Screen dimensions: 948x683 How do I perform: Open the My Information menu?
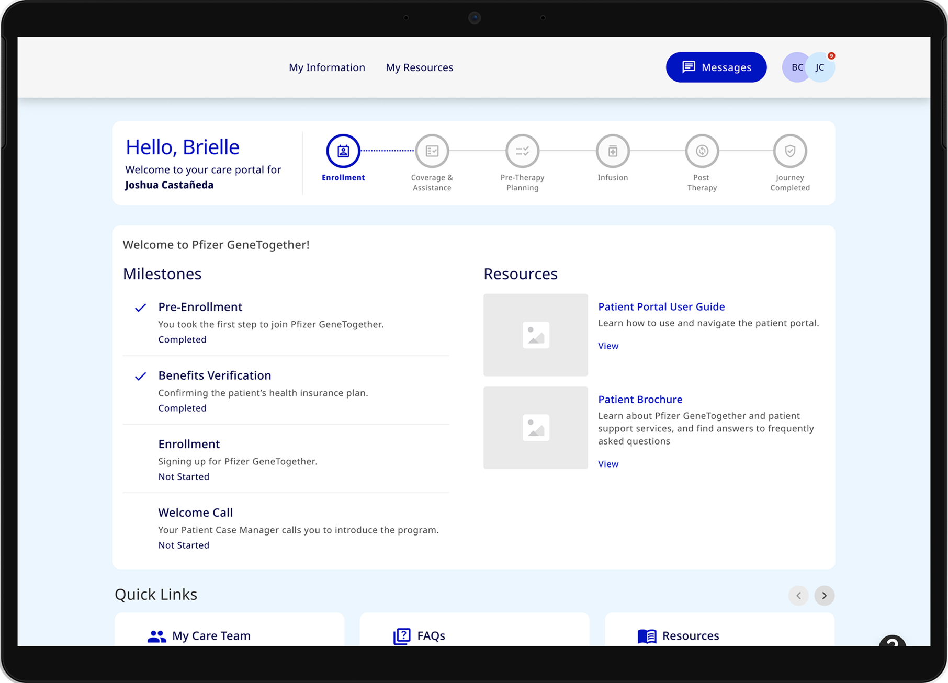(x=327, y=67)
